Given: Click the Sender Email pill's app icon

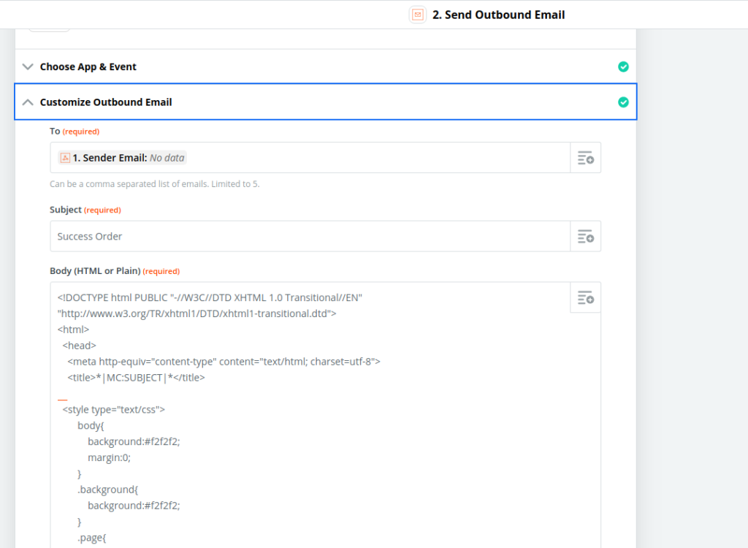Looking at the screenshot, I should click(x=65, y=158).
